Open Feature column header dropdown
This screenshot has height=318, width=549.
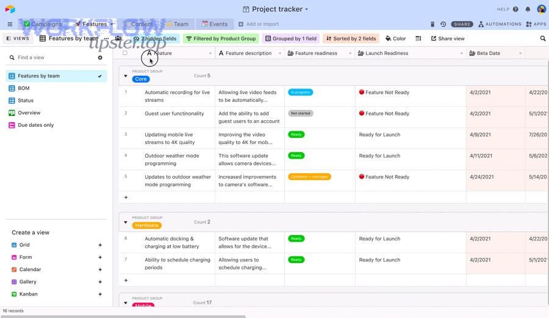point(210,54)
